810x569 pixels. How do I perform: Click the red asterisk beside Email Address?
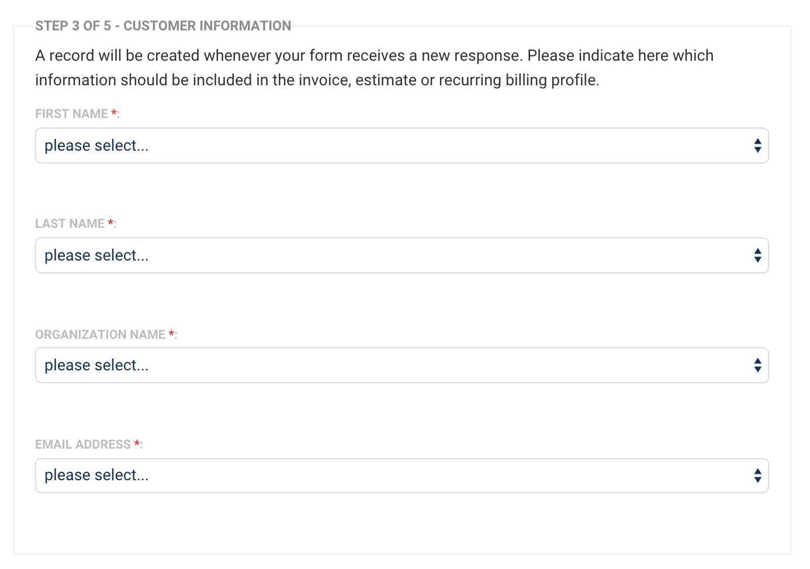137,444
